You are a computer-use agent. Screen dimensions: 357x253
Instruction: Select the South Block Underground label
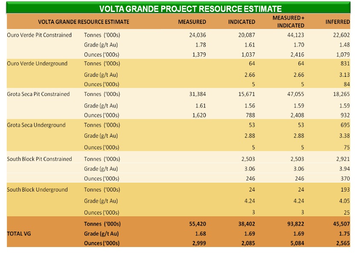(38, 190)
